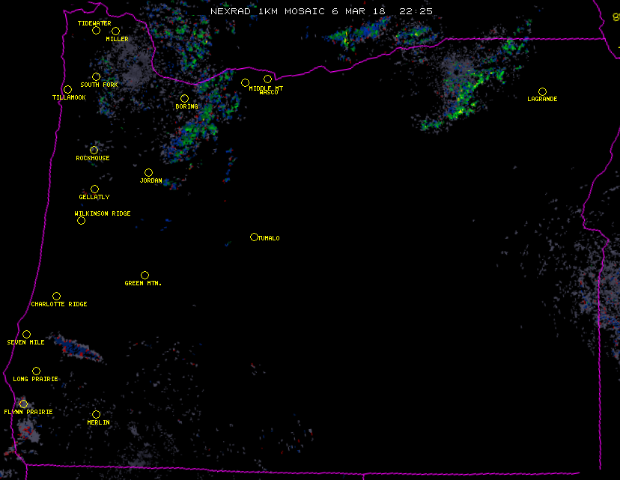Viewport: 620px width, 480px height.
Task: Click the WASCO text label
Action: (x=267, y=94)
